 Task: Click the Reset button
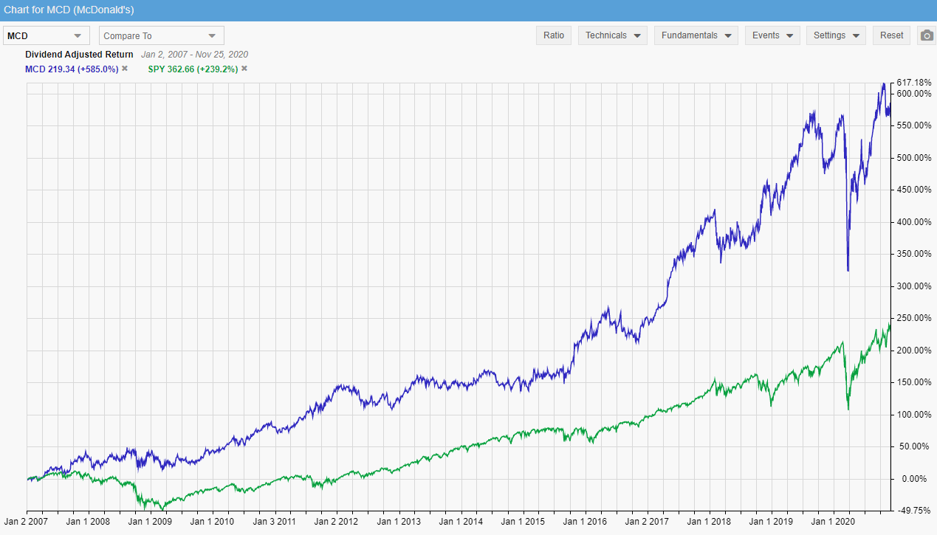click(892, 35)
